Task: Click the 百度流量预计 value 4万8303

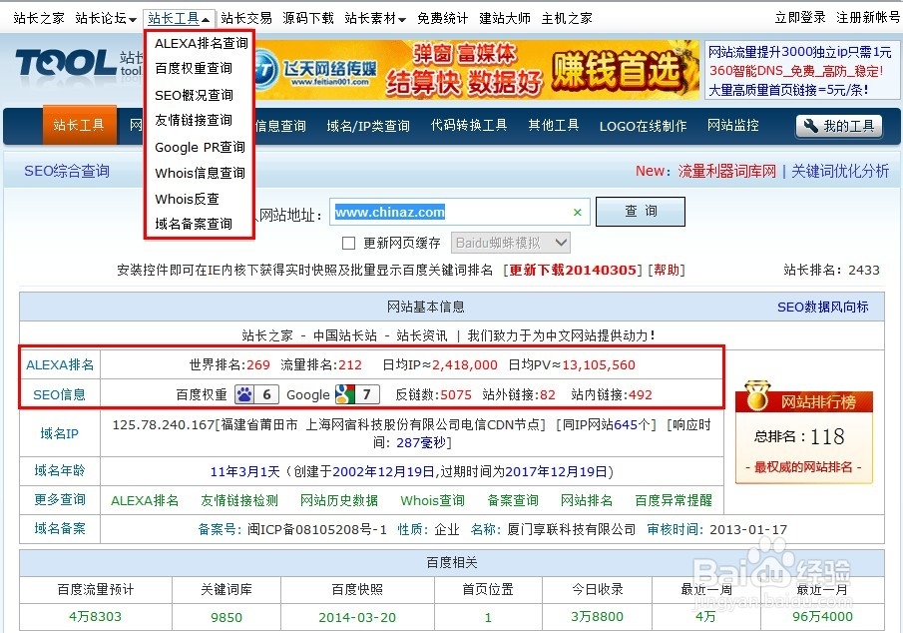Action: [x=95, y=617]
